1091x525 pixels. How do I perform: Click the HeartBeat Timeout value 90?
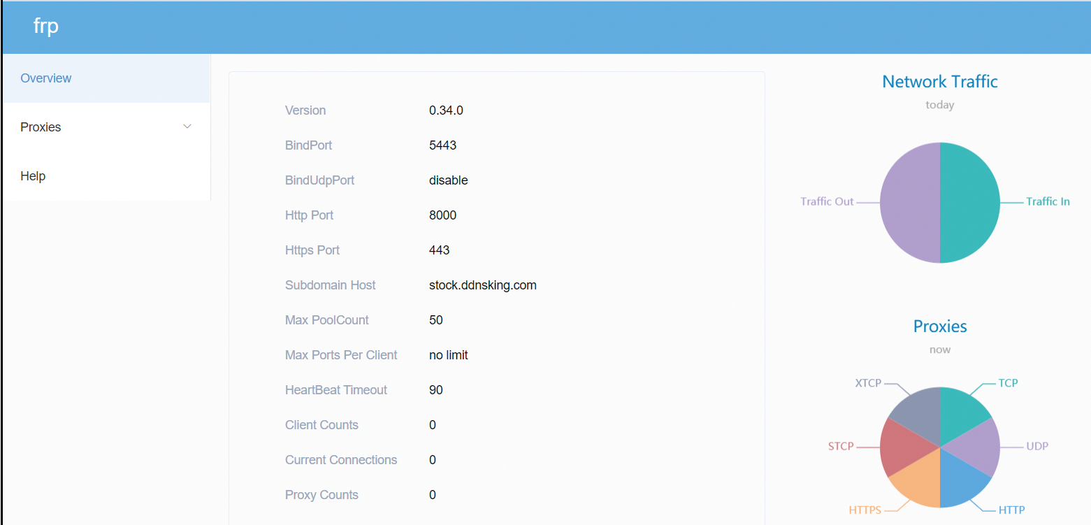(x=436, y=390)
